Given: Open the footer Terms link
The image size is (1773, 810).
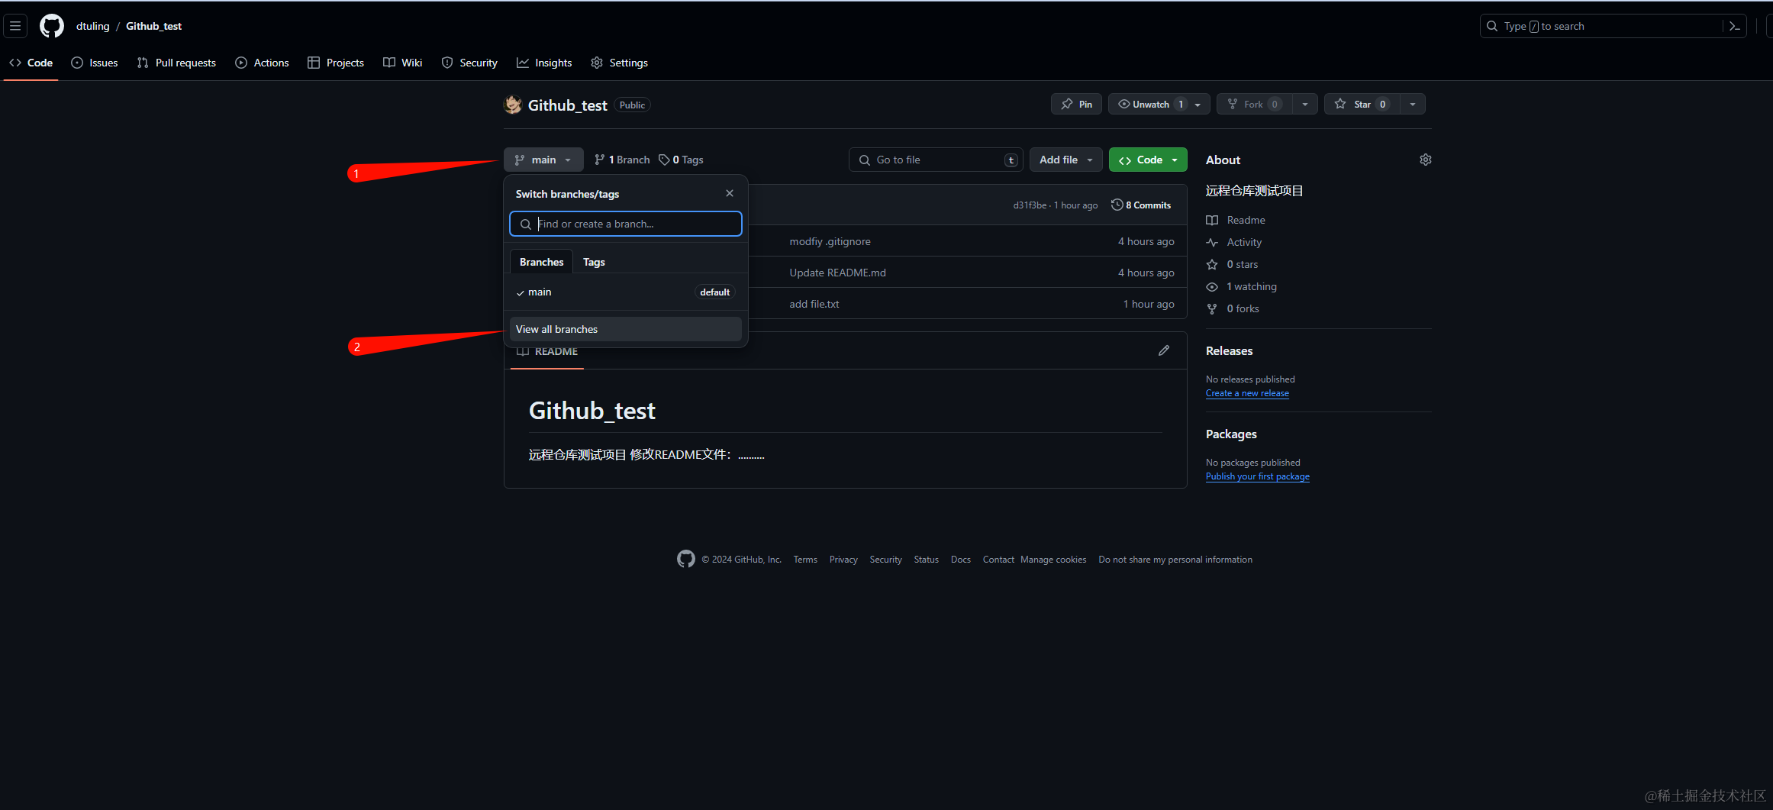Looking at the screenshot, I should point(805,560).
